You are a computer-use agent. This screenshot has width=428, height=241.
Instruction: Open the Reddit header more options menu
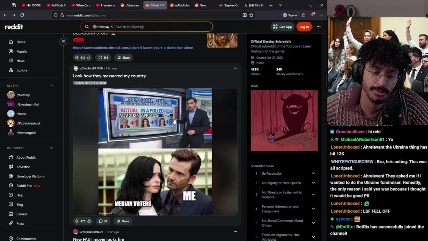319,27
